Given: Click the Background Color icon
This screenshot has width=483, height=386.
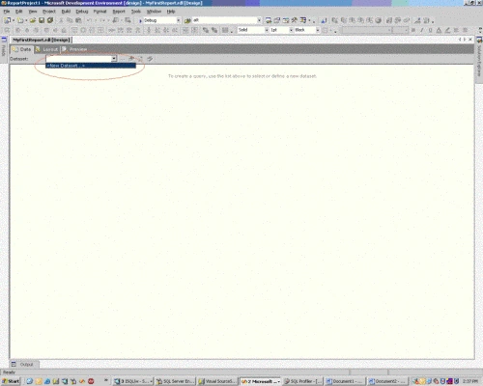Looking at the screenshot, I should [447, 30].
